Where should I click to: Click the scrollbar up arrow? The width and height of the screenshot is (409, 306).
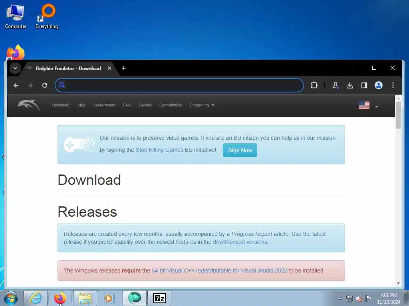[398, 98]
